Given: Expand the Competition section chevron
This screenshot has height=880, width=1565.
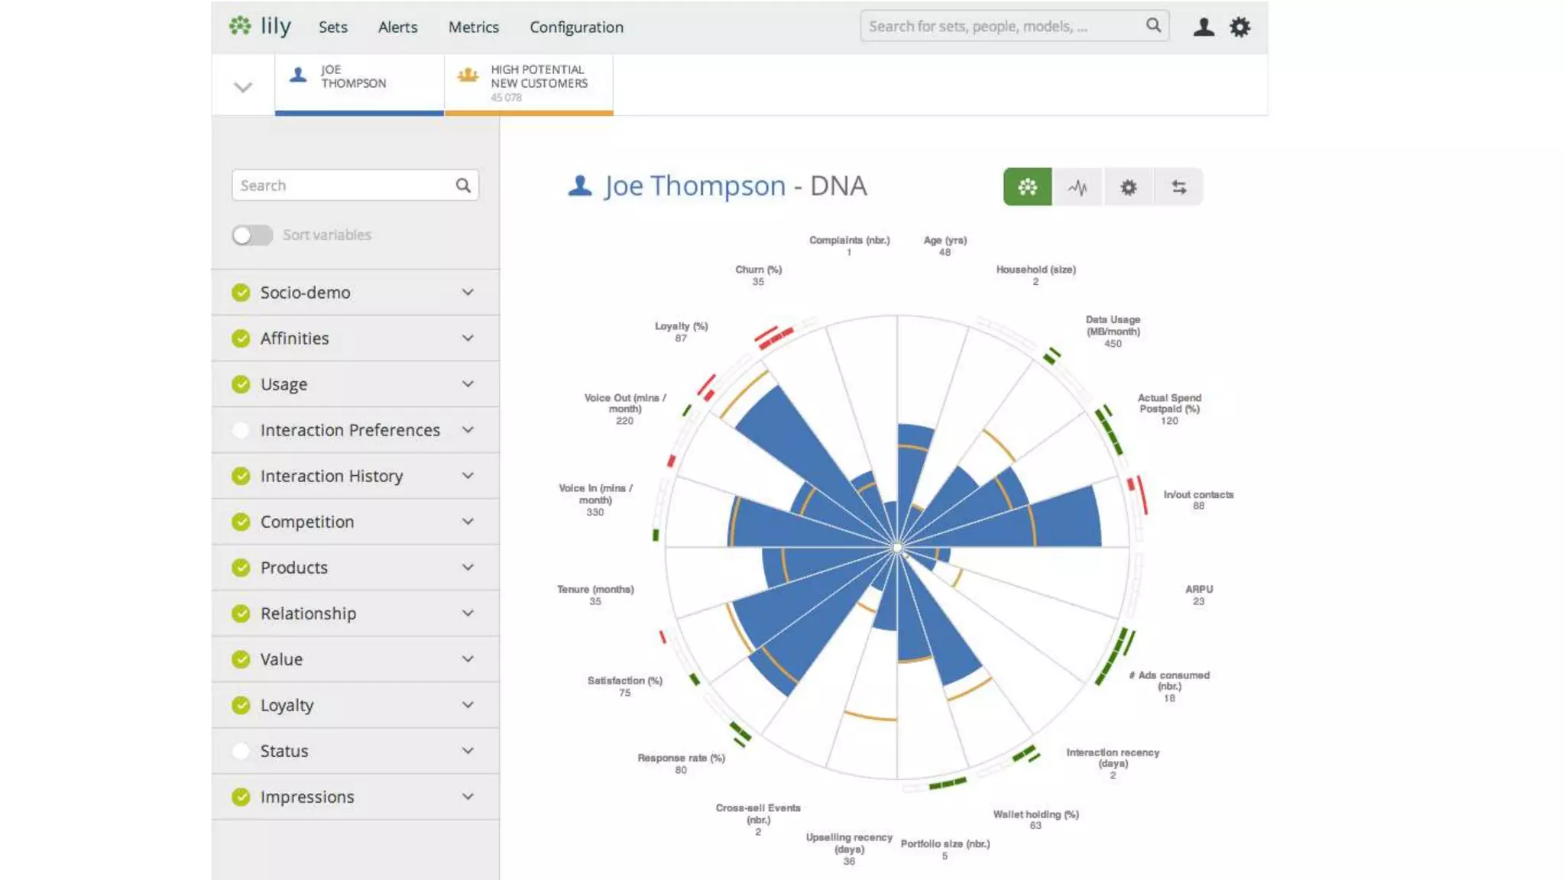Looking at the screenshot, I should [468, 522].
